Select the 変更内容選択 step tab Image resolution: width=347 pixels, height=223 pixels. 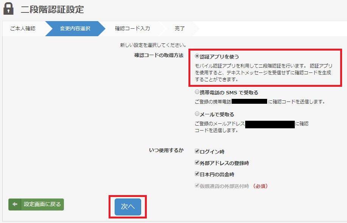75,28
